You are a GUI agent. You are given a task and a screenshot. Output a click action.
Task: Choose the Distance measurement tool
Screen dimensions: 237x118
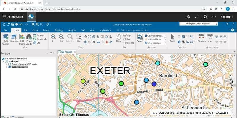[x=202, y=38]
